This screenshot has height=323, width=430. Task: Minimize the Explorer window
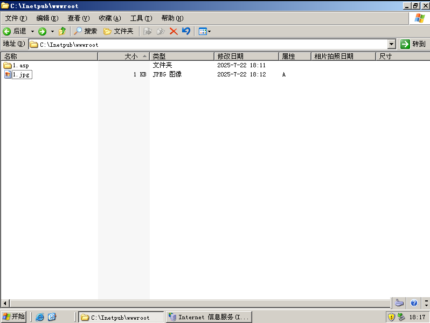tap(407, 6)
